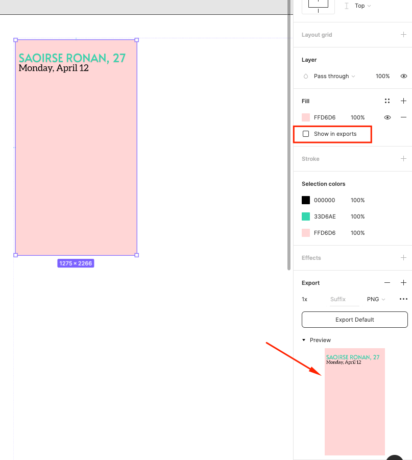Remove the FFD6D6 fill with minus icon
This screenshot has width=412, height=460.
(x=403, y=117)
